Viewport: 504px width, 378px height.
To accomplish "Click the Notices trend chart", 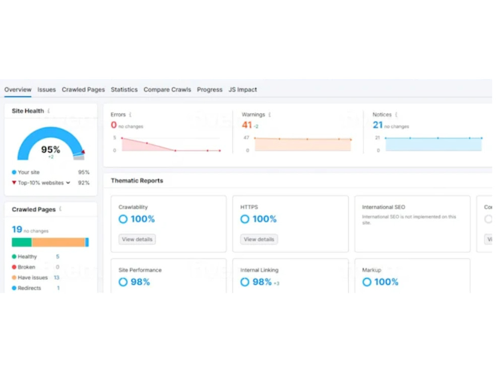I will point(433,145).
